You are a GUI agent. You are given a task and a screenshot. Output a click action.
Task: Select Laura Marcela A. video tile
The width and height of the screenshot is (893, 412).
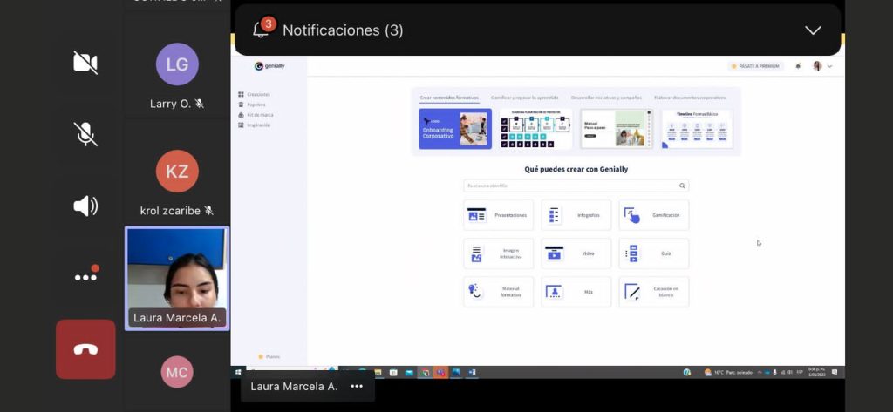click(x=177, y=279)
